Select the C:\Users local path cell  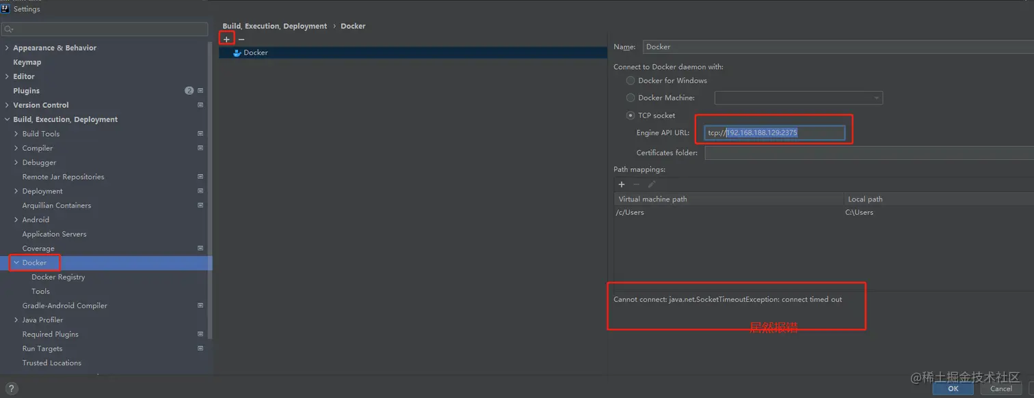point(938,212)
